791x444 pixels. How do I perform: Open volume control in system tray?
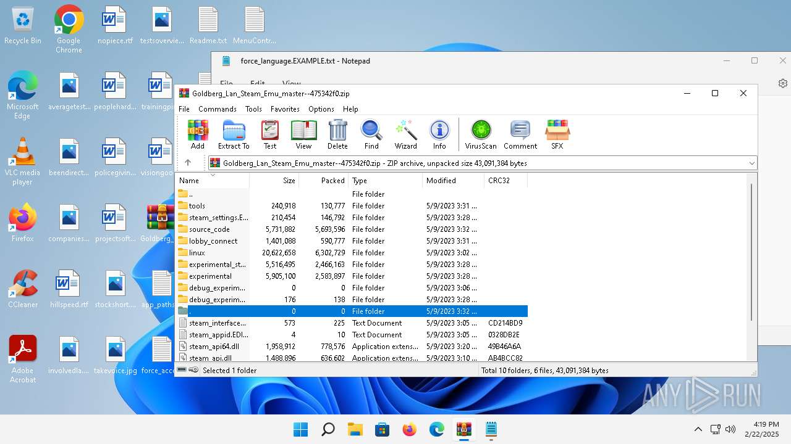pos(730,429)
